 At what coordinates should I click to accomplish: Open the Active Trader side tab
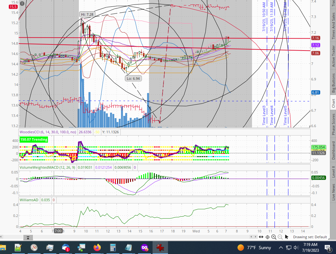pyautogui.click(x=333, y=56)
